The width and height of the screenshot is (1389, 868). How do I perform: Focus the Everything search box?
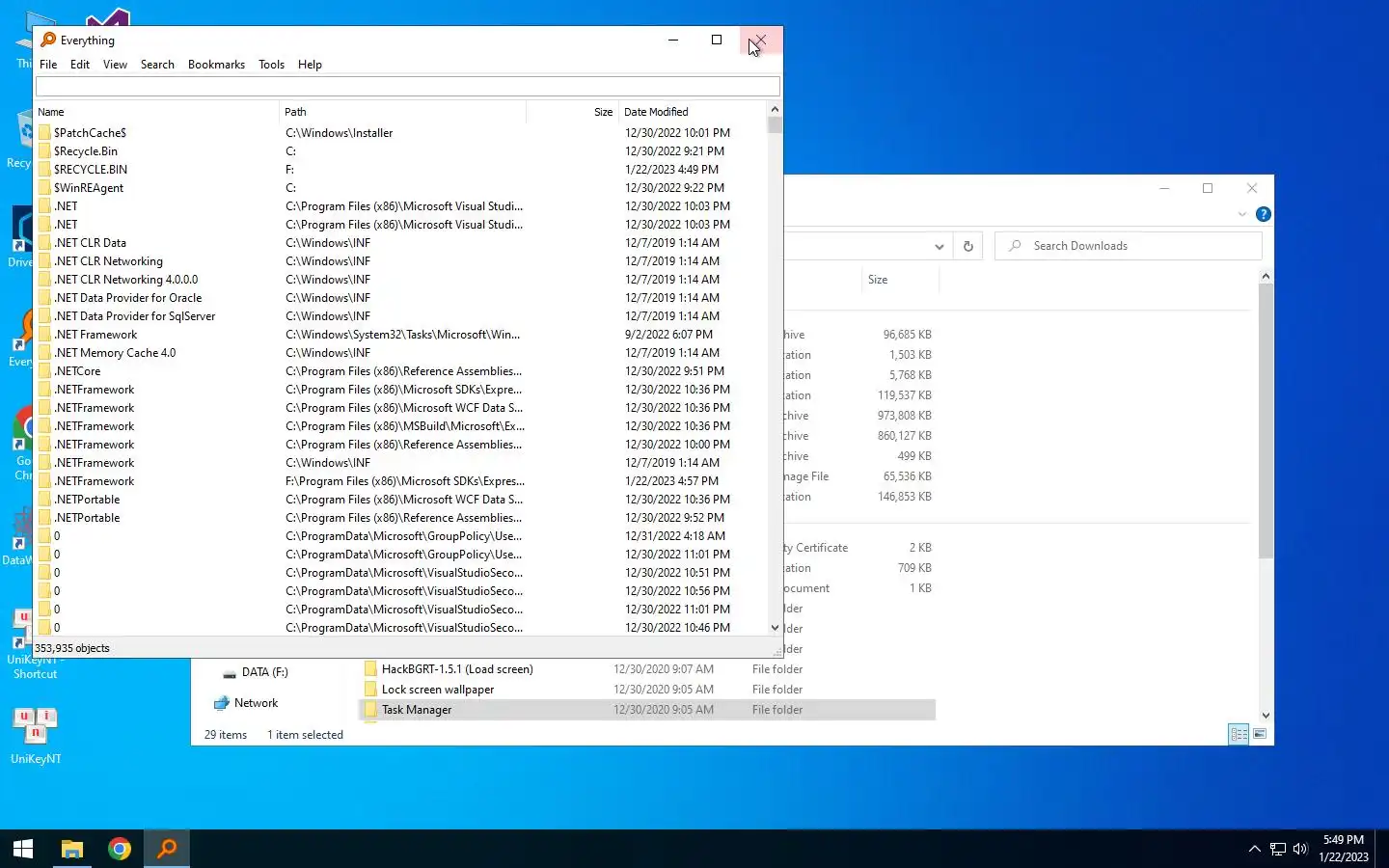(407, 86)
